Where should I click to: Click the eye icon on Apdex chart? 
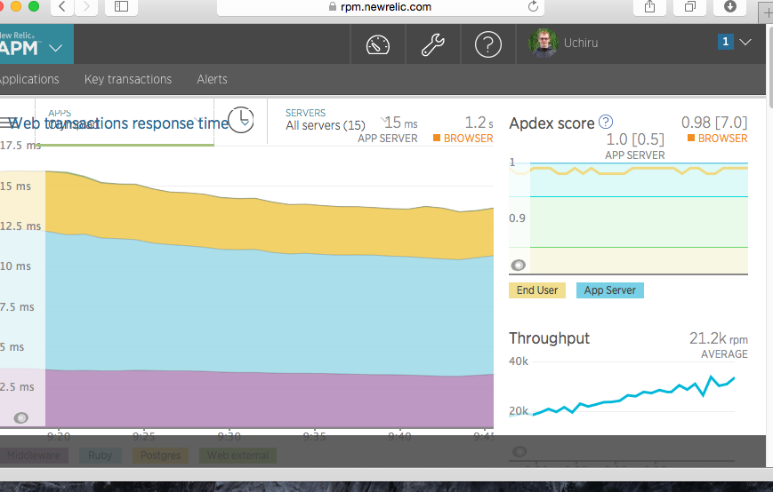[518, 266]
